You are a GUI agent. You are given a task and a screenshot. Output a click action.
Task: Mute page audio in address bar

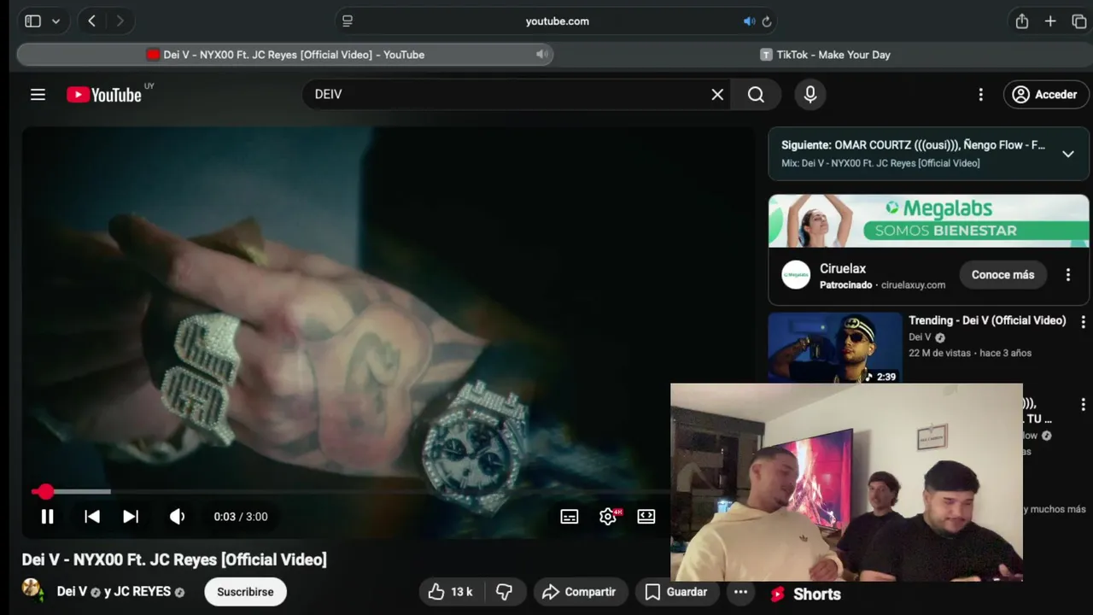[x=749, y=21]
